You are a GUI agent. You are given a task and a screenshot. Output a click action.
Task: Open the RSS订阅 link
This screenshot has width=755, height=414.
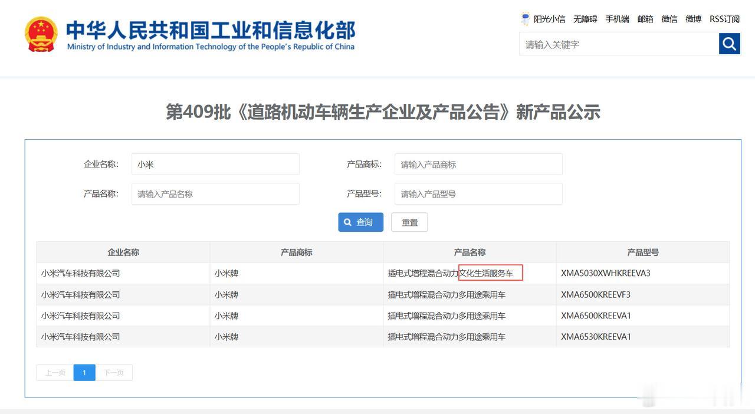tap(724, 19)
